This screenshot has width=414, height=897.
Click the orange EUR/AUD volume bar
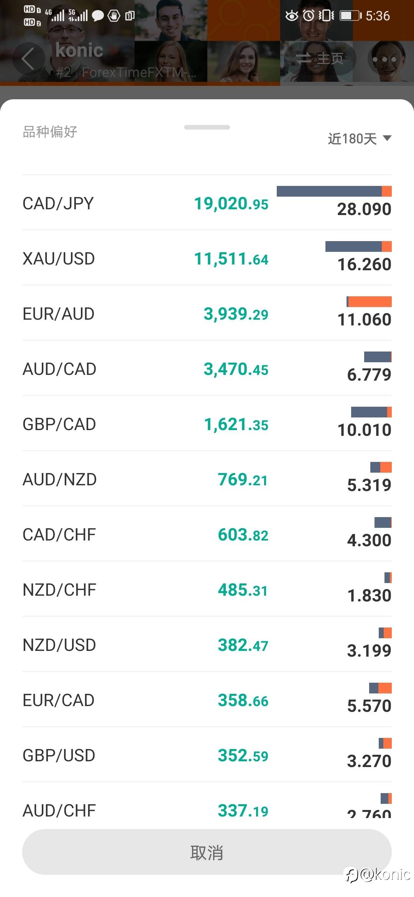370,302
